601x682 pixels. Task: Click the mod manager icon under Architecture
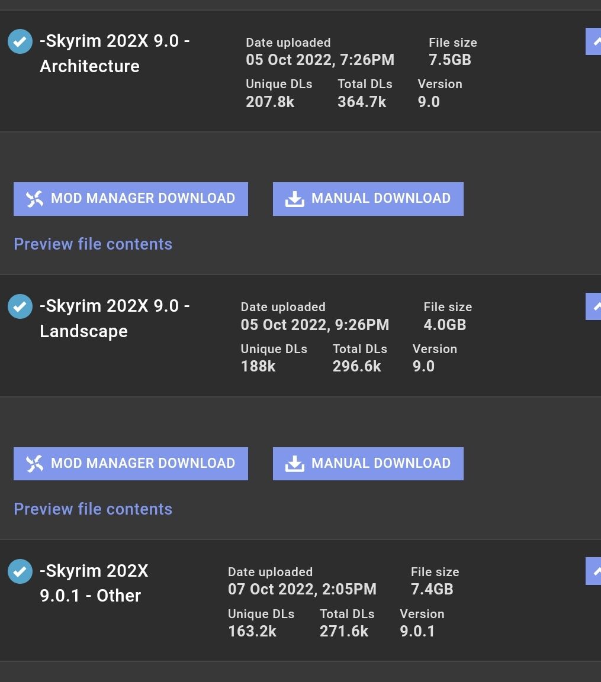click(35, 199)
